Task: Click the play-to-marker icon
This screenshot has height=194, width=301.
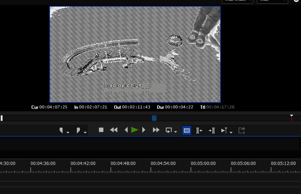Action: click(x=224, y=130)
